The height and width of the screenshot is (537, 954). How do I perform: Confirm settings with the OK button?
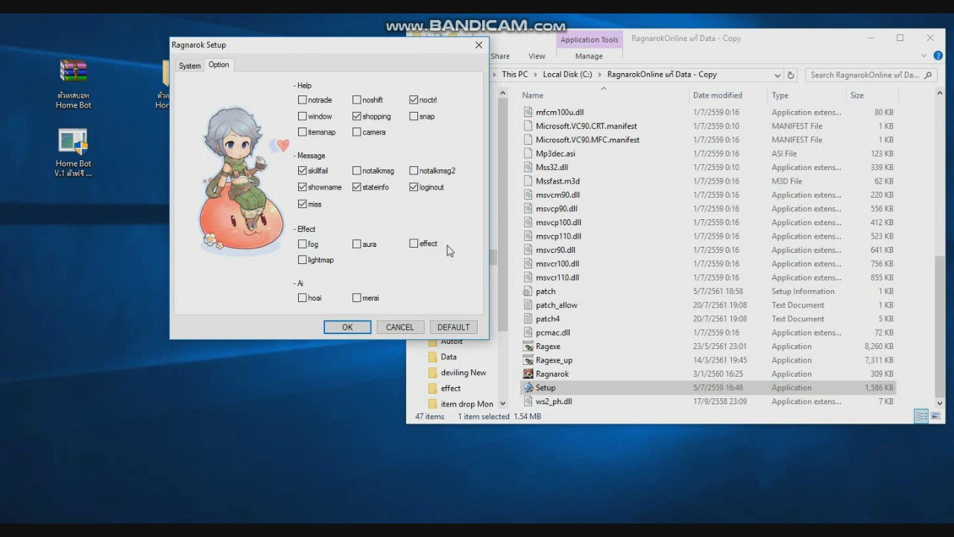tap(347, 327)
